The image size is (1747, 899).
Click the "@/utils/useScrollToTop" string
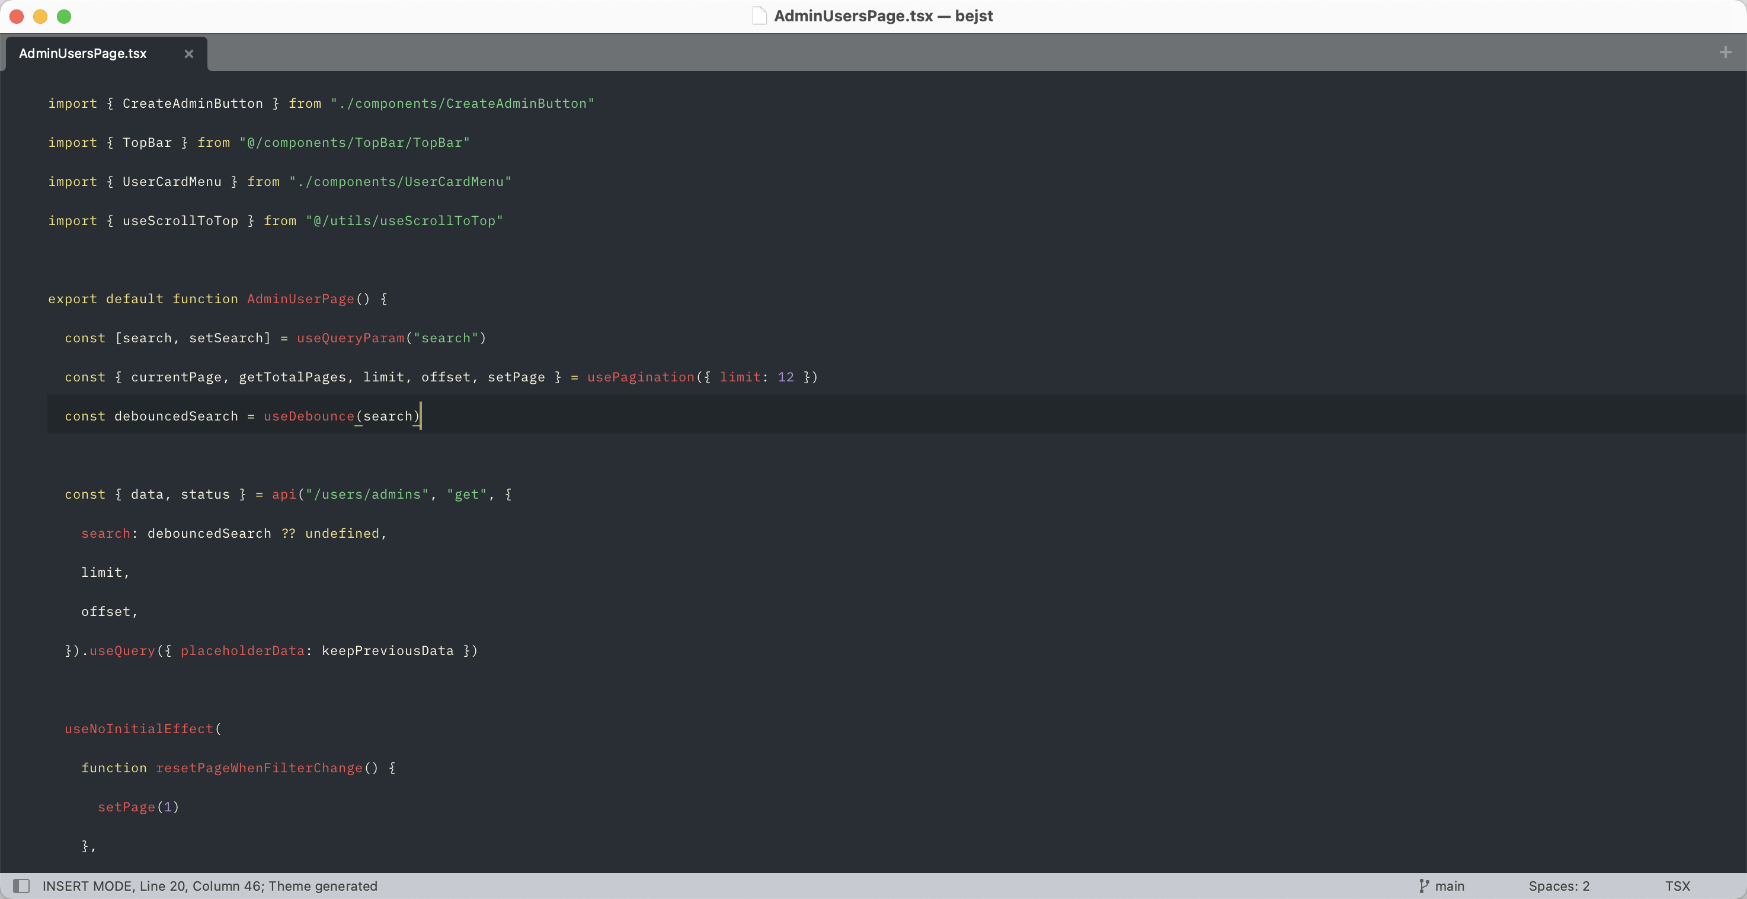[x=404, y=220]
